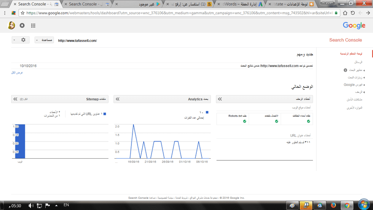Click the blue clicks legend square in Analytics
Image resolution: width=373 pixels, height=210 pixels.
click(x=207, y=112)
